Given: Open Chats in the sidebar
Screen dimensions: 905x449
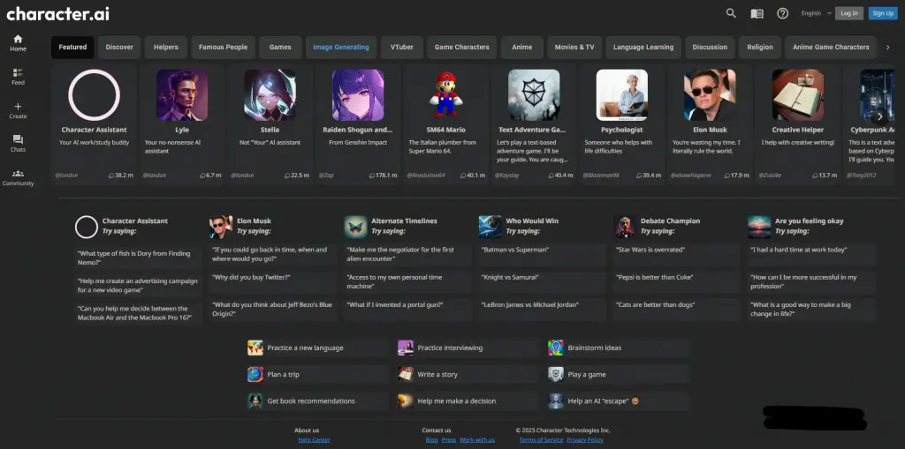Looking at the screenshot, I should 18,144.
